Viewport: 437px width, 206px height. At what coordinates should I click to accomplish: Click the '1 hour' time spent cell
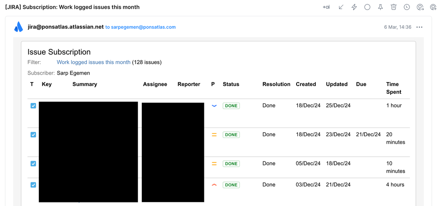click(394, 106)
